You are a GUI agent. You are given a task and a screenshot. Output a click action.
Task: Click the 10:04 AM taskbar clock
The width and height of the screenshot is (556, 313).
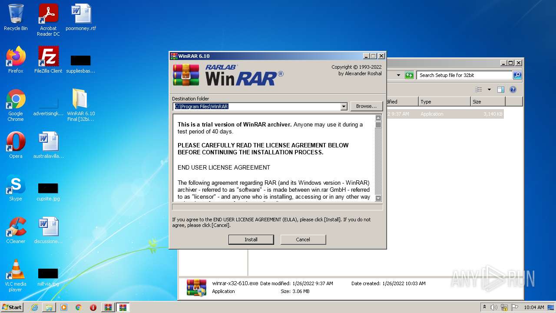point(534,307)
